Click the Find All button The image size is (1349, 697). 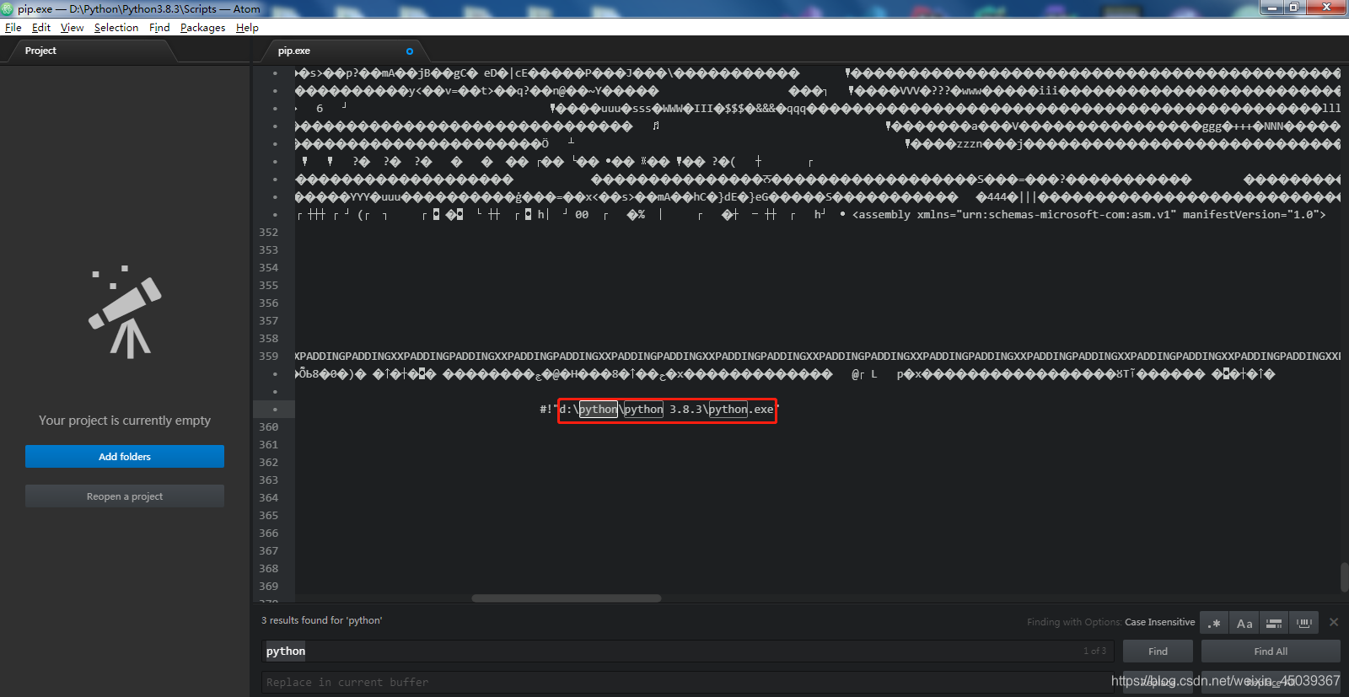coord(1271,651)
